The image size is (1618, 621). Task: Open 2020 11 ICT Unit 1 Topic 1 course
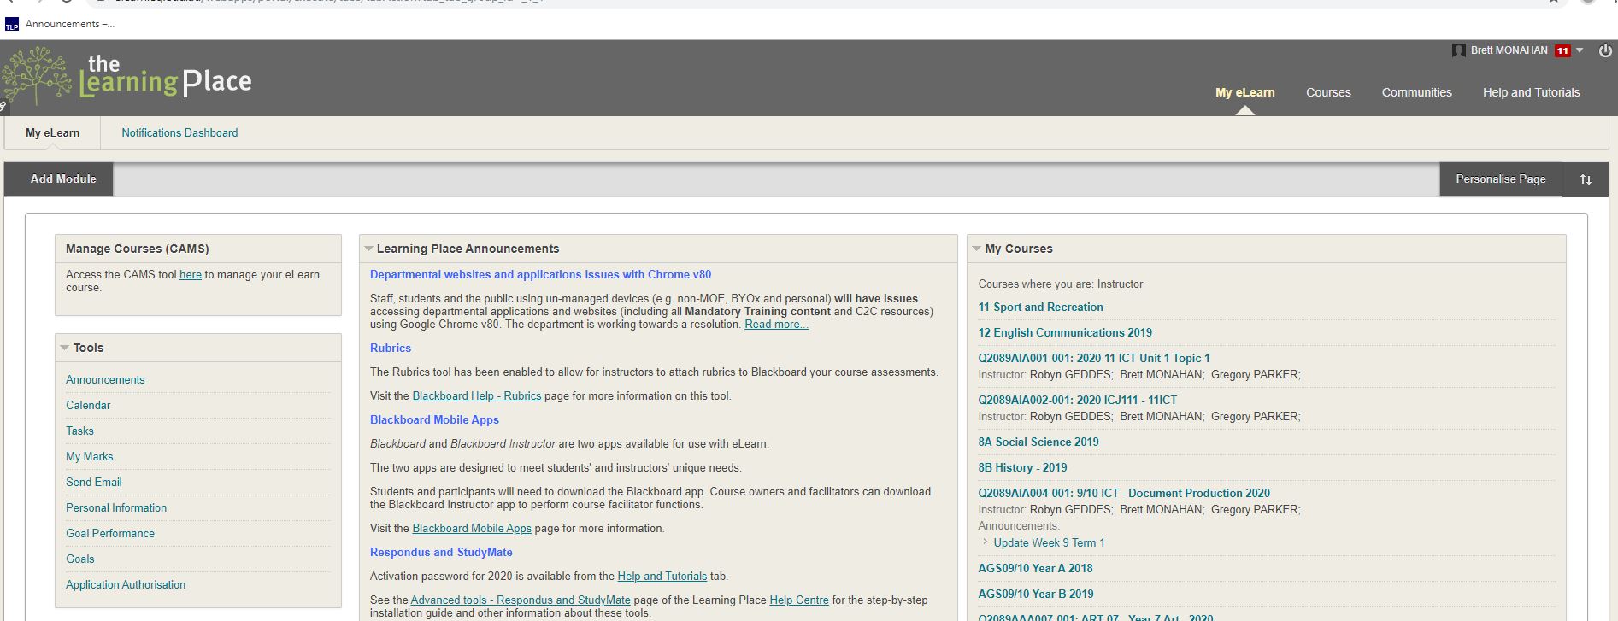tap(1094, 359)
